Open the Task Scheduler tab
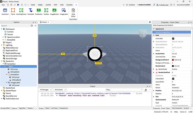Viewport: 193px width, 114px height. [x=177, y=108]
